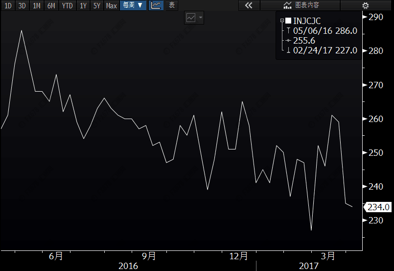
Task: Select the 3D time range
Action: tap(22, 5)
